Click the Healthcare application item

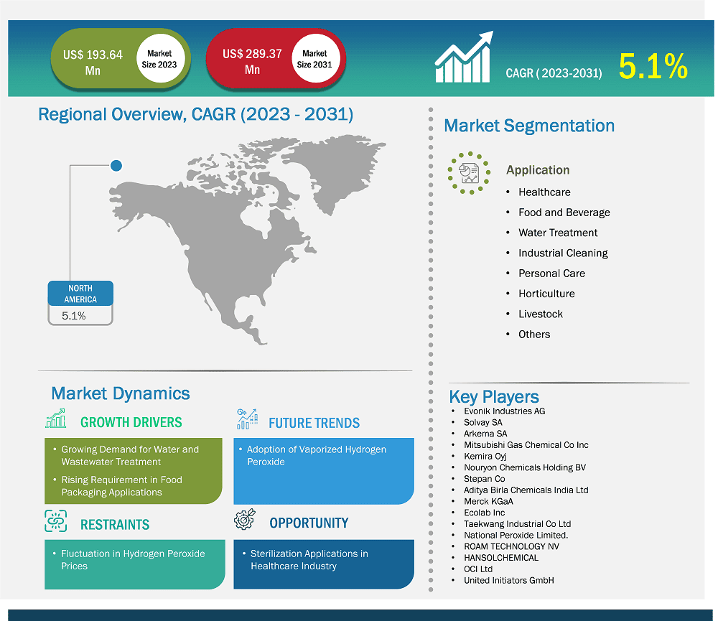[x=544, y=192]
